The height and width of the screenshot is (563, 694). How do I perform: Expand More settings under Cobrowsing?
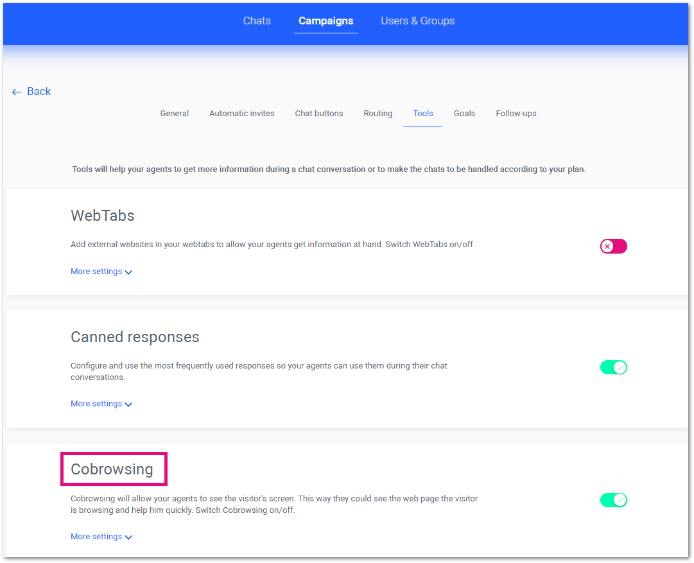101,537
